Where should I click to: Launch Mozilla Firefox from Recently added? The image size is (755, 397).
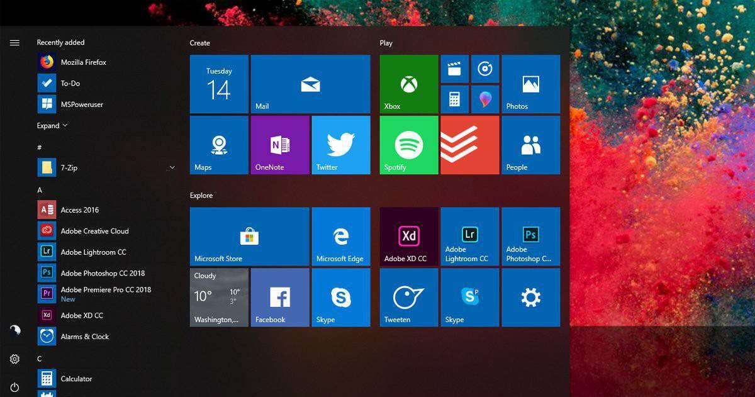click(105, 62)
